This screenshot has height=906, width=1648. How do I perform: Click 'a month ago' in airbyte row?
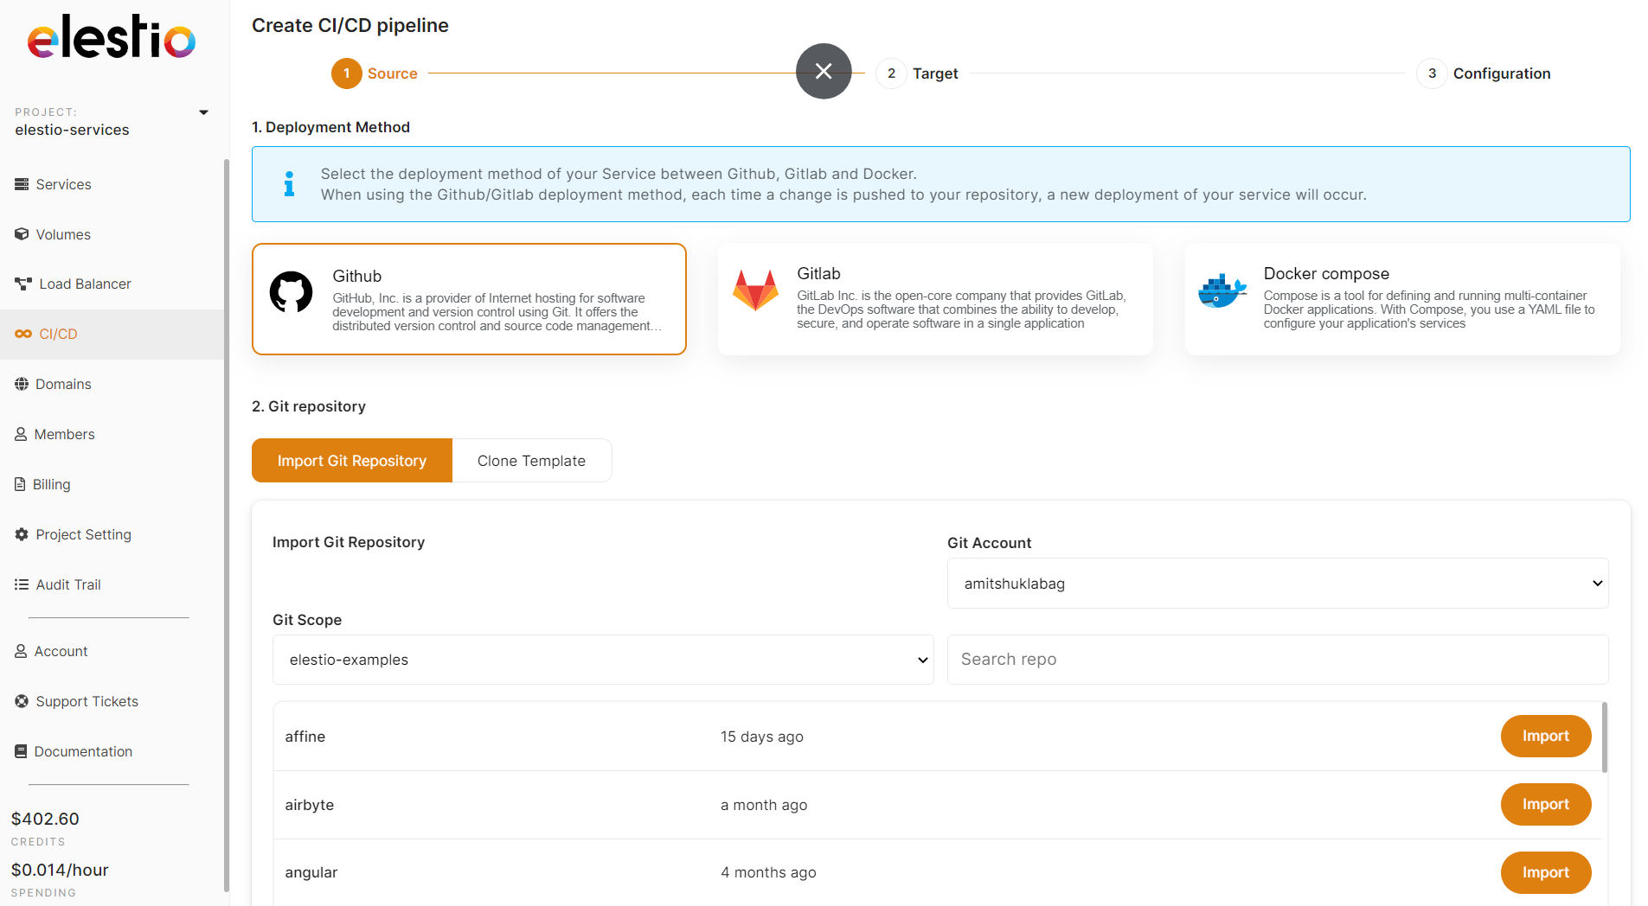click(764, 805)
